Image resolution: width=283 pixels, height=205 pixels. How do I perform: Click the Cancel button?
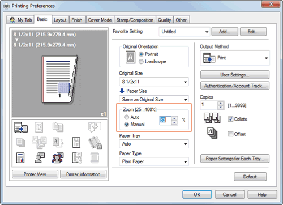point(230,194)
